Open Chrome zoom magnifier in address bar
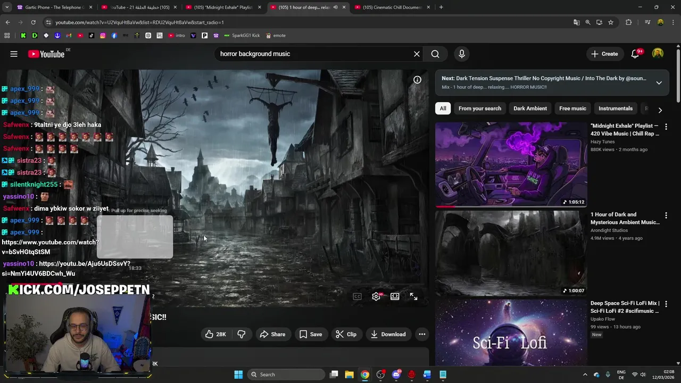This screenshot has height=383, width=681. click(x=588, y=22)
